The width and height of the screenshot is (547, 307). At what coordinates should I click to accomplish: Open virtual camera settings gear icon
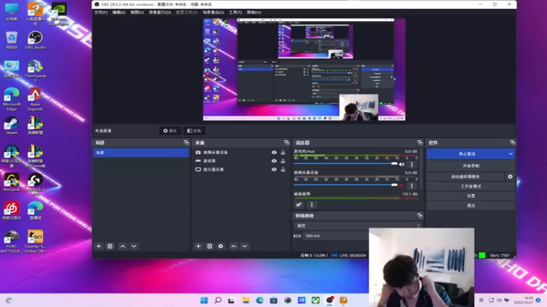(x=510, y=177)
